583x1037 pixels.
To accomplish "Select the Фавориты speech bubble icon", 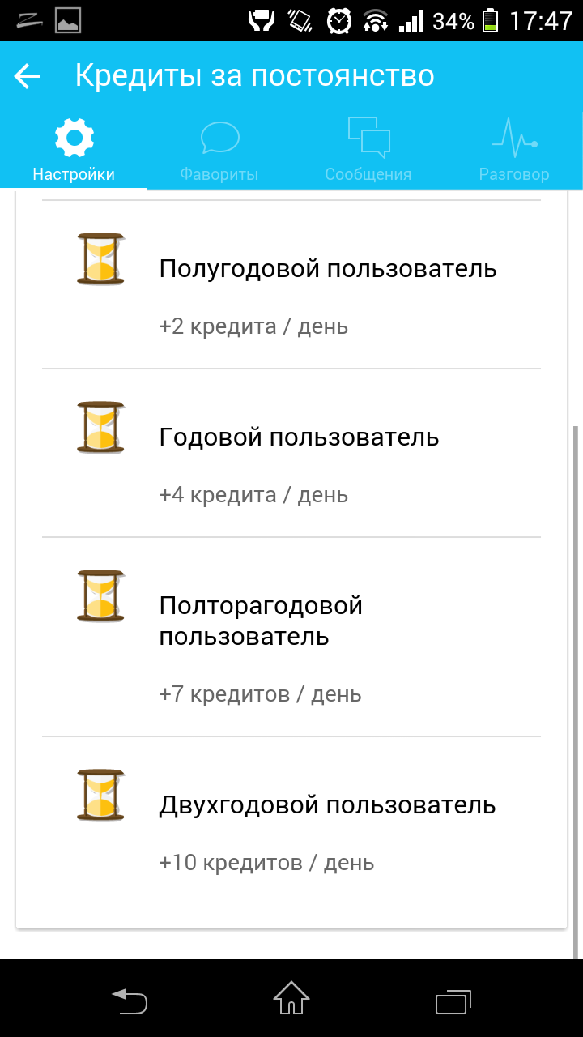I will click(219, 138).
